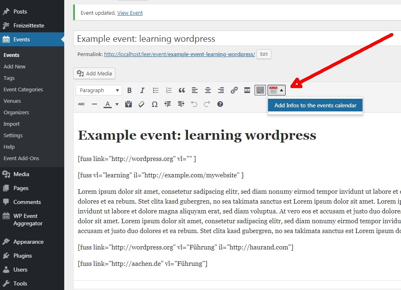Screen dimensions: 401x290
Task: Align text right
Action: (221, 91)
